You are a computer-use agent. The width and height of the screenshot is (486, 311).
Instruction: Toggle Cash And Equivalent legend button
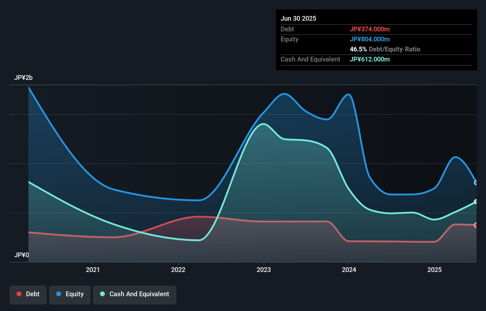[135, 295]
